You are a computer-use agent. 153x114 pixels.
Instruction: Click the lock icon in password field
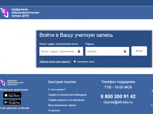tap(125, 51)
